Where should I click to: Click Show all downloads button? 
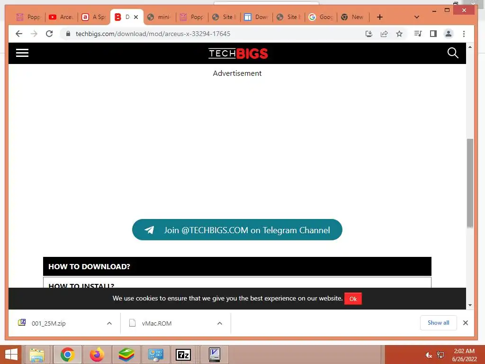point(438,322)
